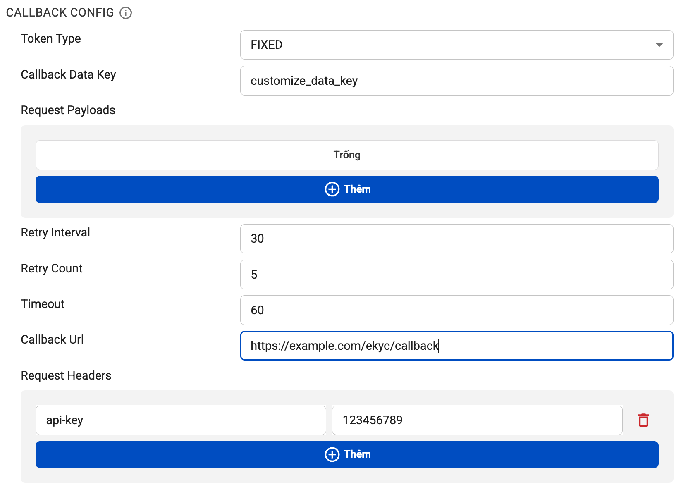Click the Retry Count field showing 5
This screenshot has height=492, width=688.
455,275
